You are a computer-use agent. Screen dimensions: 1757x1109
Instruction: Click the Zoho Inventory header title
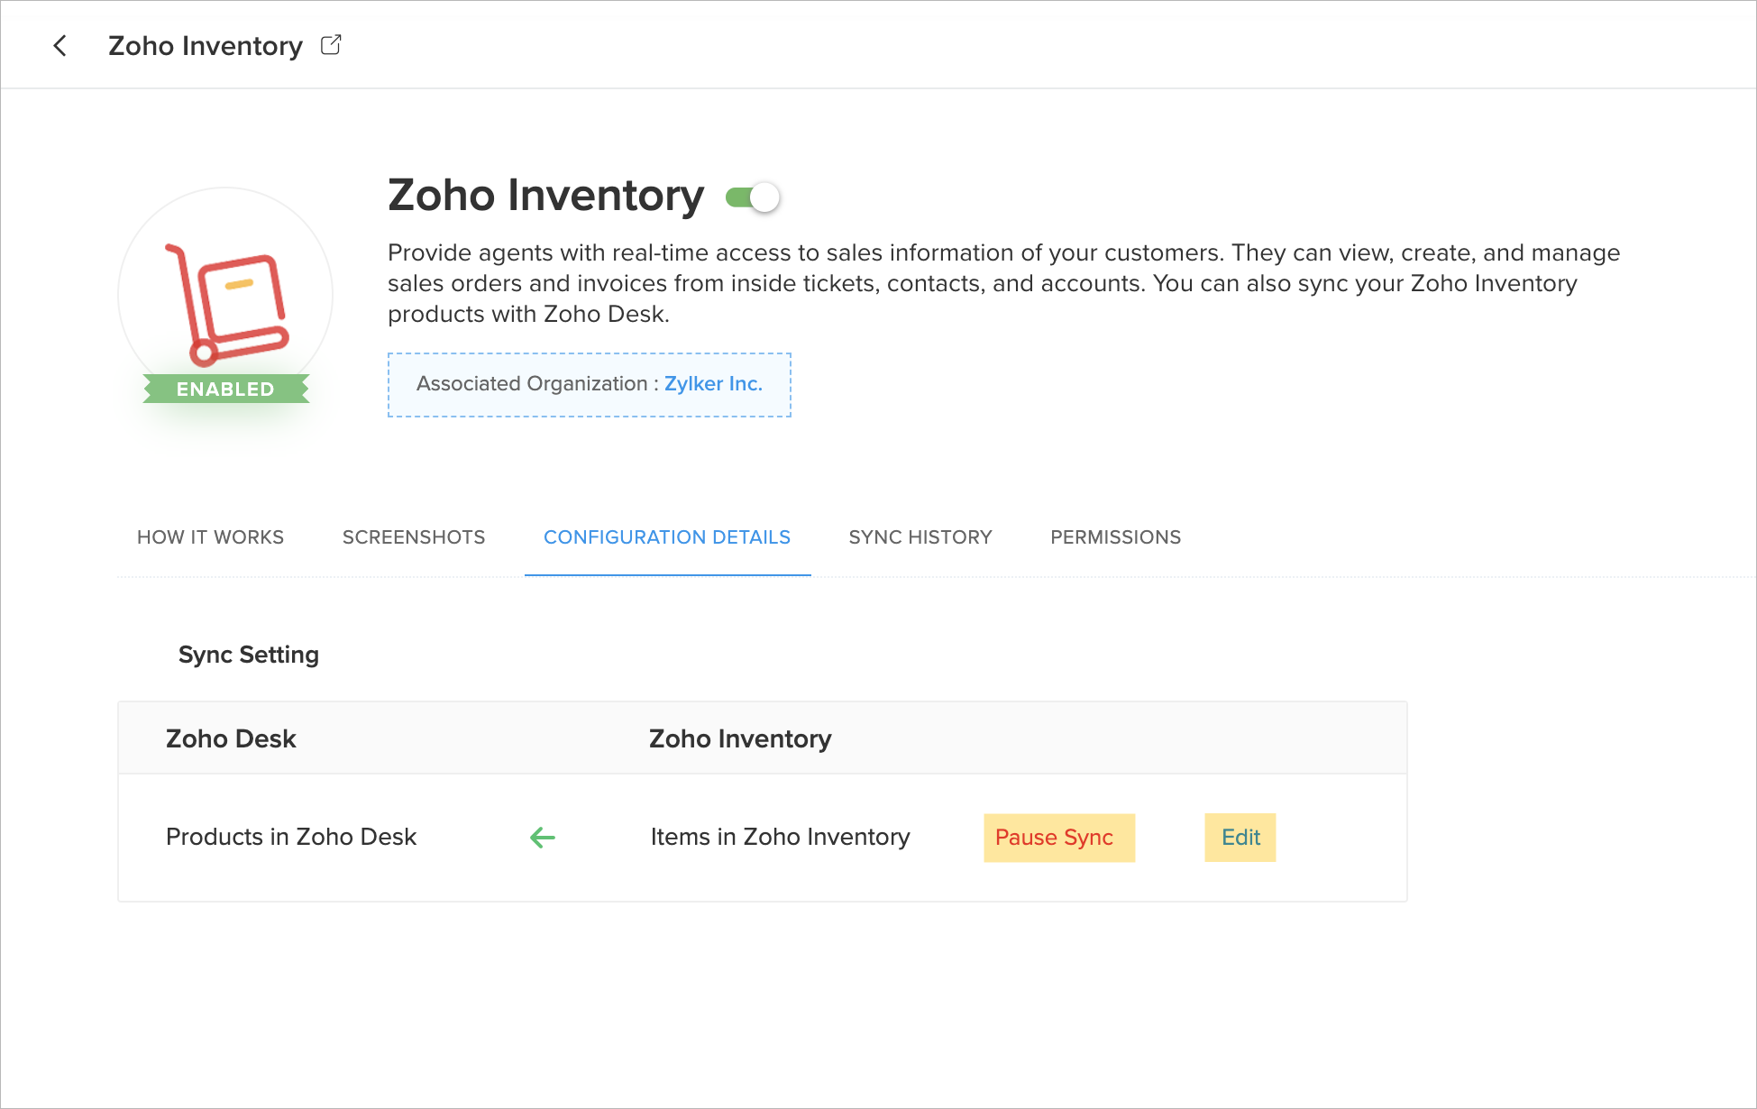click(x=205, y=46)
